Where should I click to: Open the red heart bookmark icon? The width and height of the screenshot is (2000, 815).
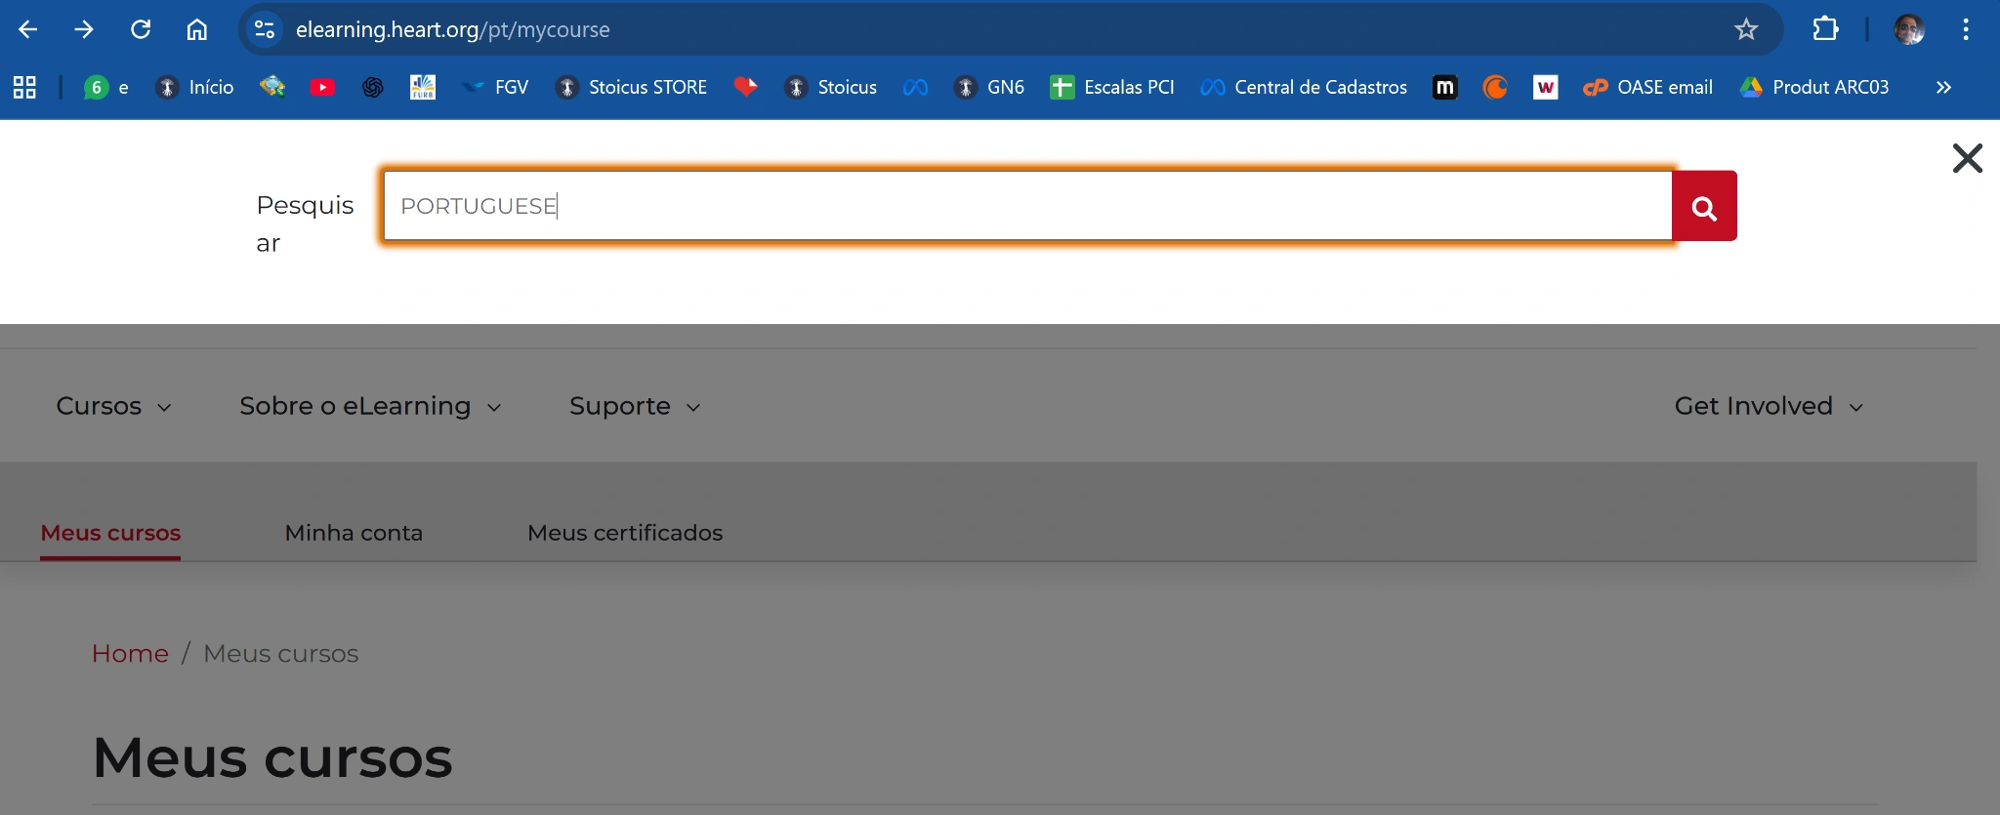(746, 87)
